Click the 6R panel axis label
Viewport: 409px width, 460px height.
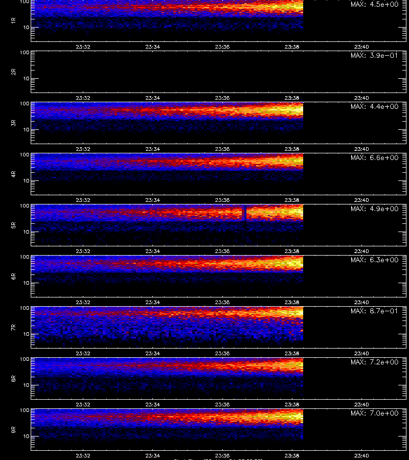click(13, 277)
